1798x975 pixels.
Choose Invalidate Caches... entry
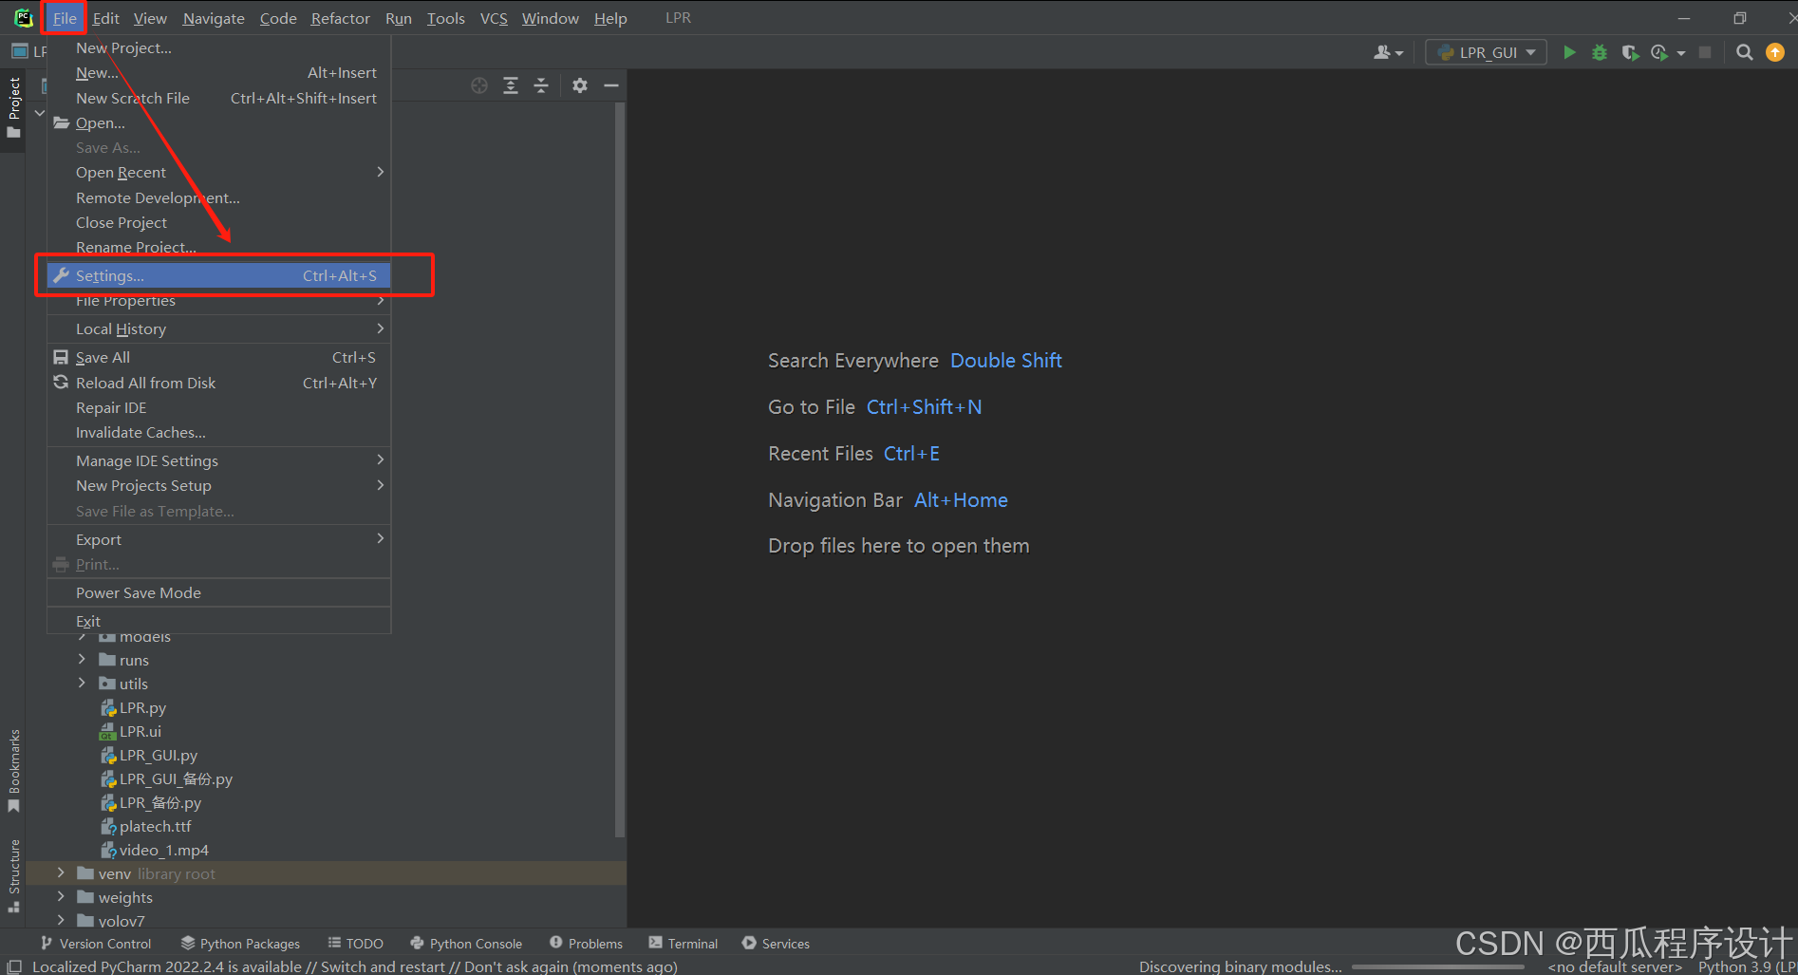(x=219, y=432)
